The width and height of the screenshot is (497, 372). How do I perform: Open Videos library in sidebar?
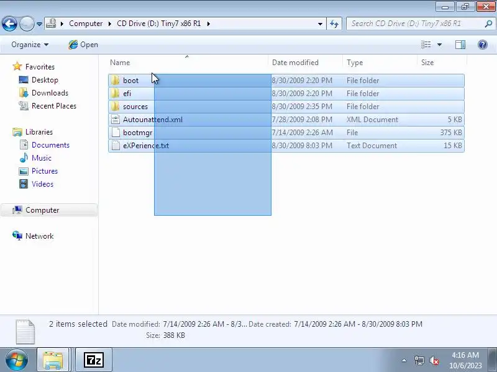pos(42,184)
